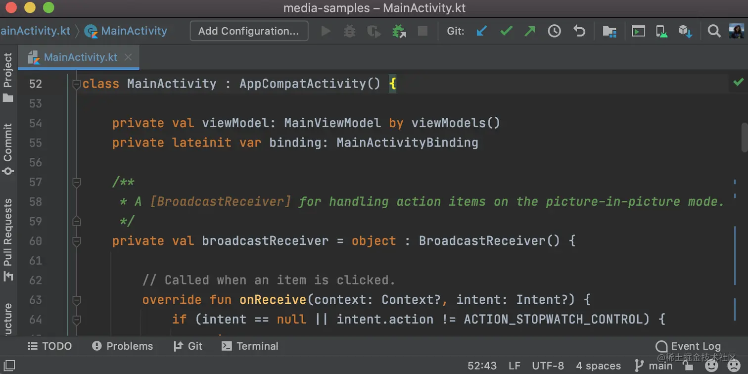748x374 pixels.
Task: Open the 4 spaces indent settings
Action: coord(598,366)
